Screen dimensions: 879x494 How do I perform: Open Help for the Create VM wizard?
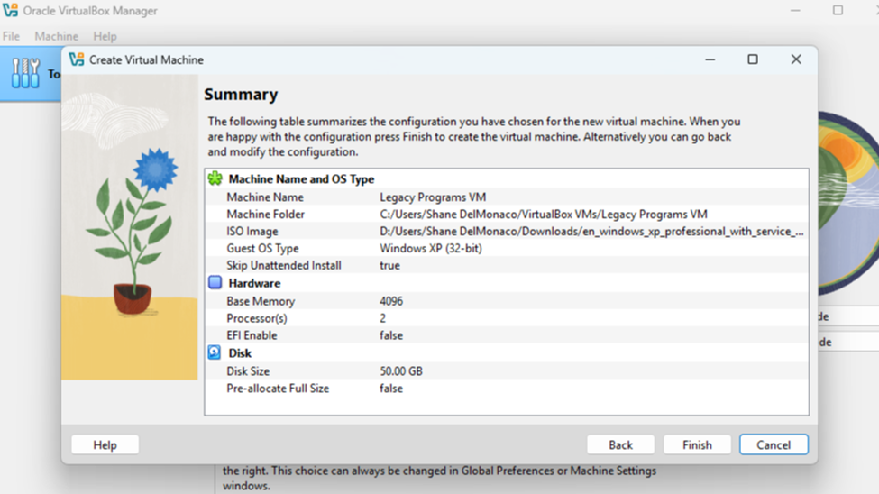pos(105,444)
